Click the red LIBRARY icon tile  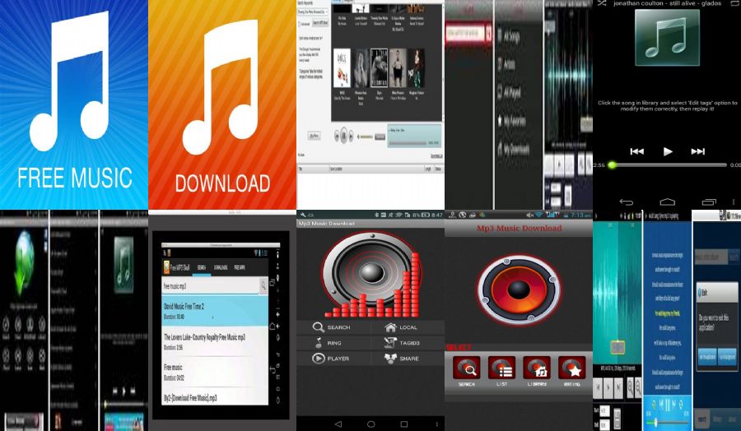(537, 369)
